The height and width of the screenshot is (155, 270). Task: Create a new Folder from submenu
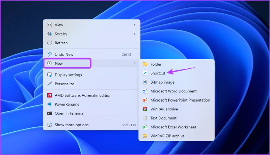(x=177, y=64)
